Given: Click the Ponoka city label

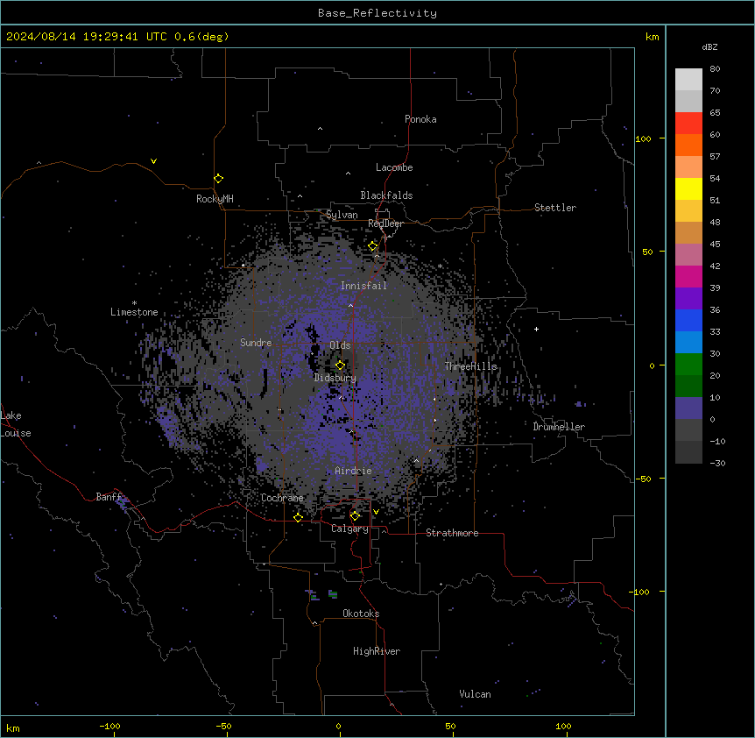Looking at the screenshot, I should (420, 119).
